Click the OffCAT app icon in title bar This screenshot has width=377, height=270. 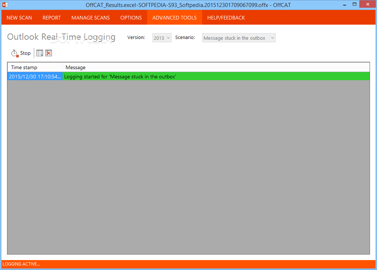[x=5, y=5]
